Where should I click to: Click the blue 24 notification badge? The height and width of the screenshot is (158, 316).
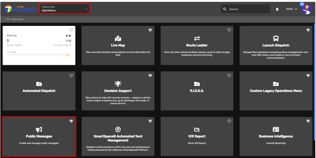click(x=302, y=4)
